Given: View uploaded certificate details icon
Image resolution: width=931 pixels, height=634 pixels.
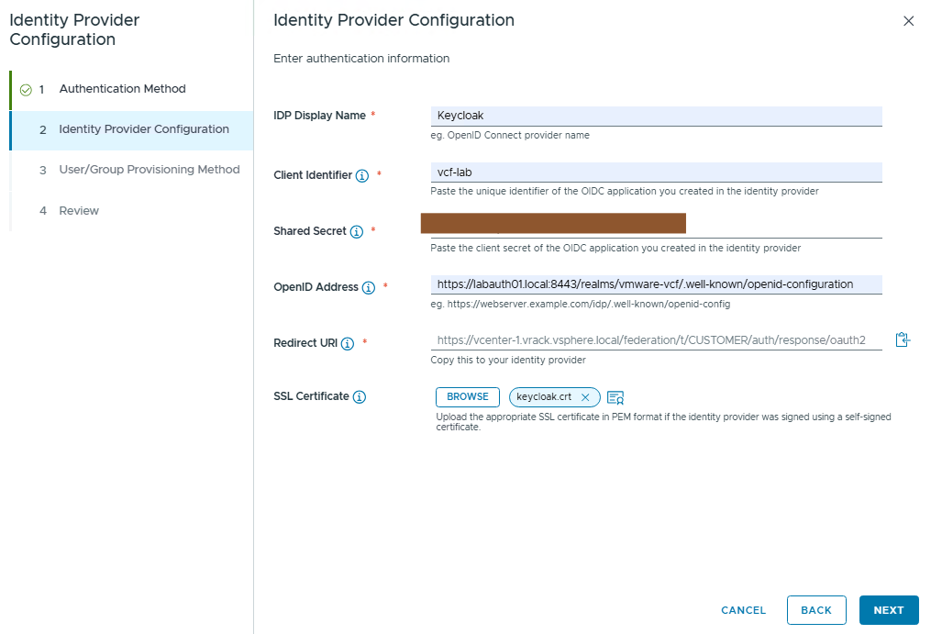Looking at the screenshot, I should pyautogui.click(x=615, y=397).
